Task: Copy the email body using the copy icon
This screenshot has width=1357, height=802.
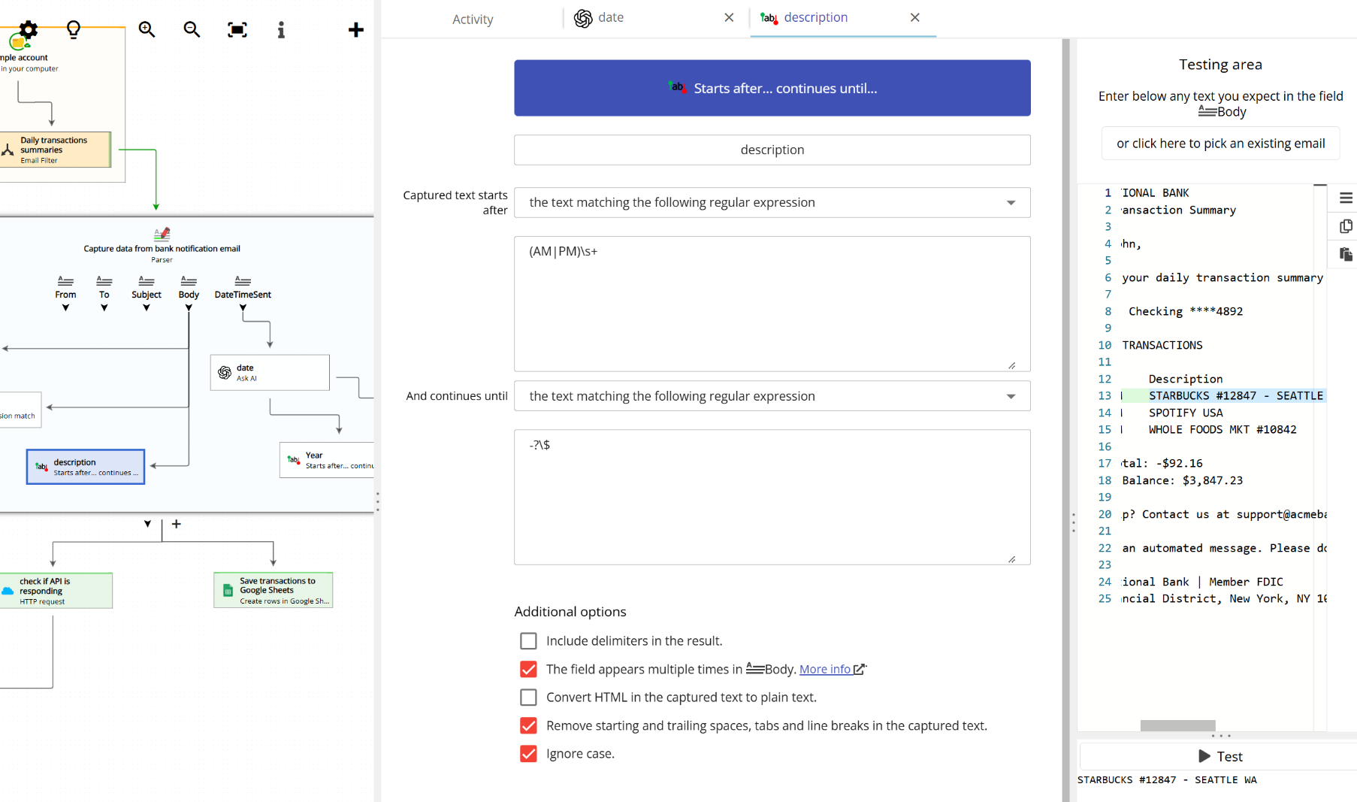Action: pyautogui.click(x=1346, y=225)
